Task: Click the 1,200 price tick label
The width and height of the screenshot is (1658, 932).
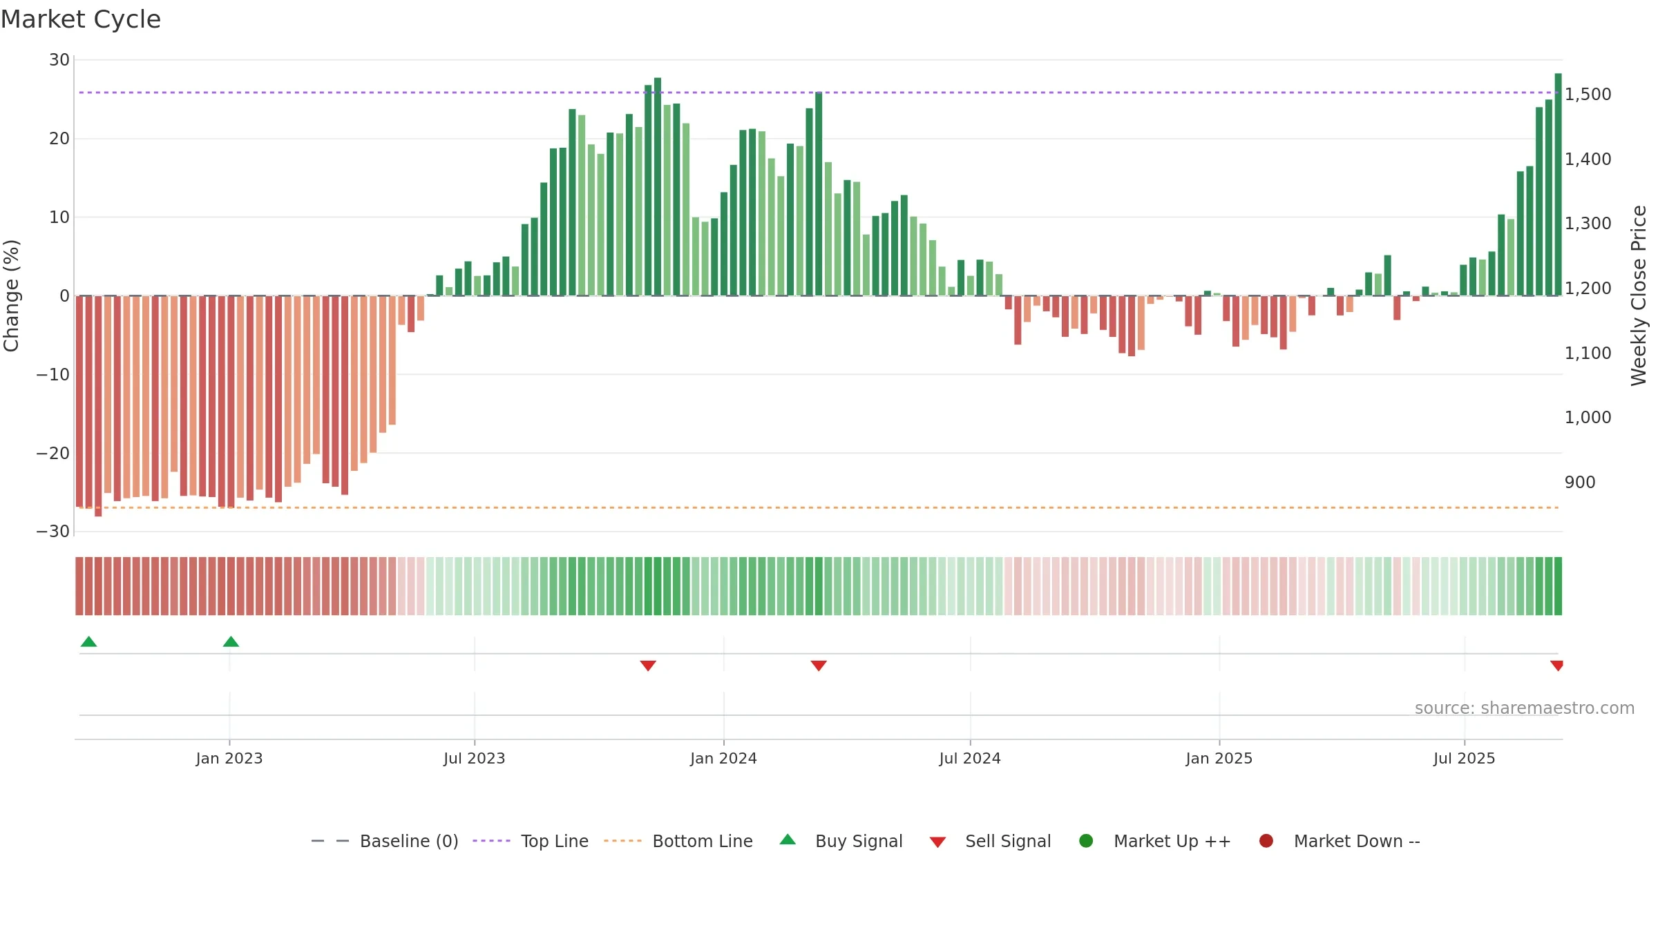Action: [1588, 289]
